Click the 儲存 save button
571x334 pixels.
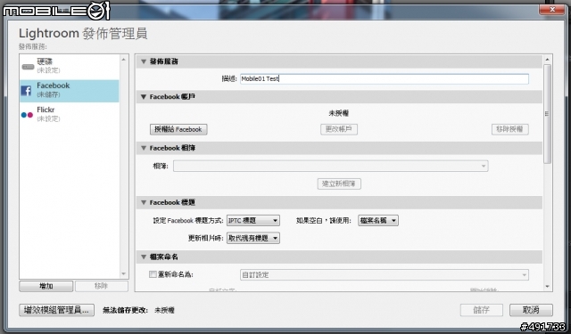(x=482, y=310)
